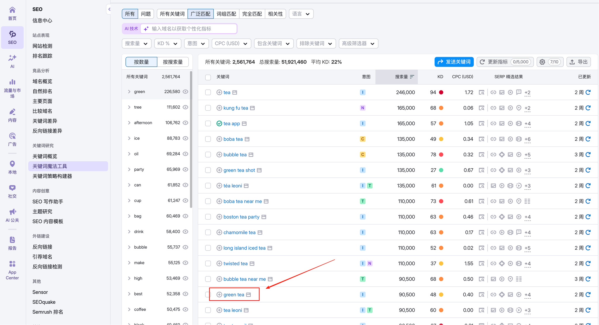Click the add icon next to bubble tea keyword
This screenshot has height=325, width=599.
click(219, 155)
